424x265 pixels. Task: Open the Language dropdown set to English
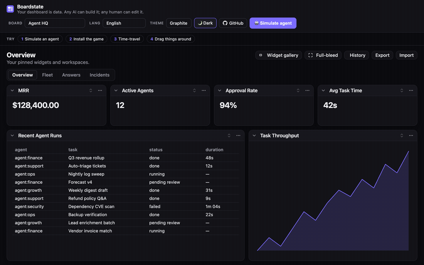[124, 23]
